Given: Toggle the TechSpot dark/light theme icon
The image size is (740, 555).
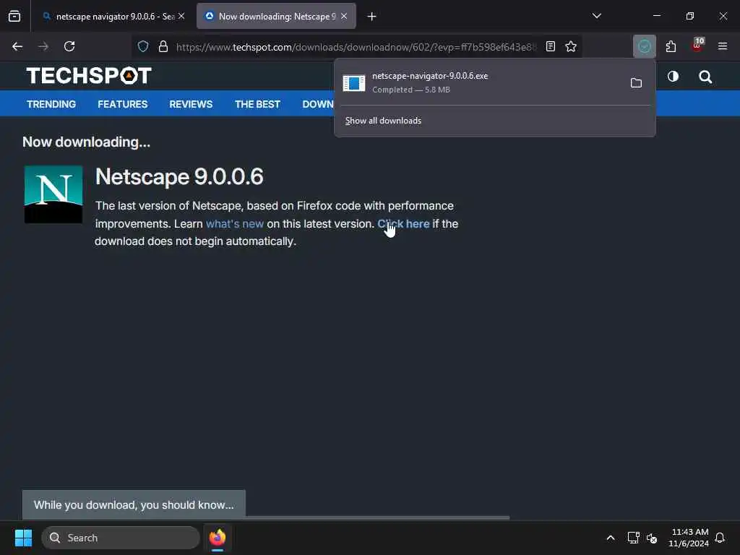Looking at the screenshot, I should (673, 77).
